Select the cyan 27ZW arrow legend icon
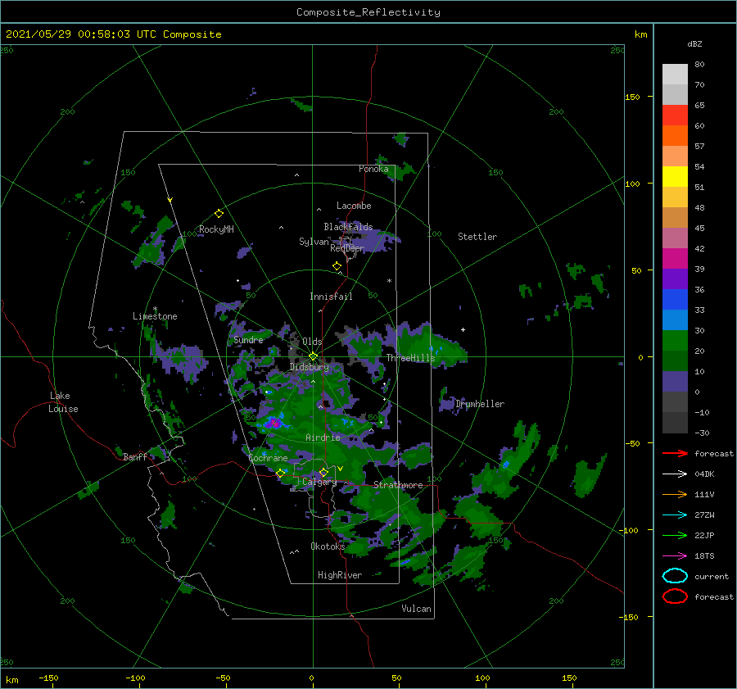Viewport: 737px width, 689px height. 675,514
